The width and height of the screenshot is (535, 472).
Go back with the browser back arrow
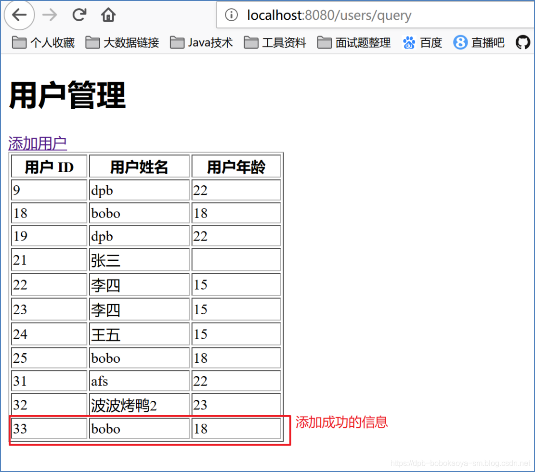pyautogui.click(x=19, y=15)
